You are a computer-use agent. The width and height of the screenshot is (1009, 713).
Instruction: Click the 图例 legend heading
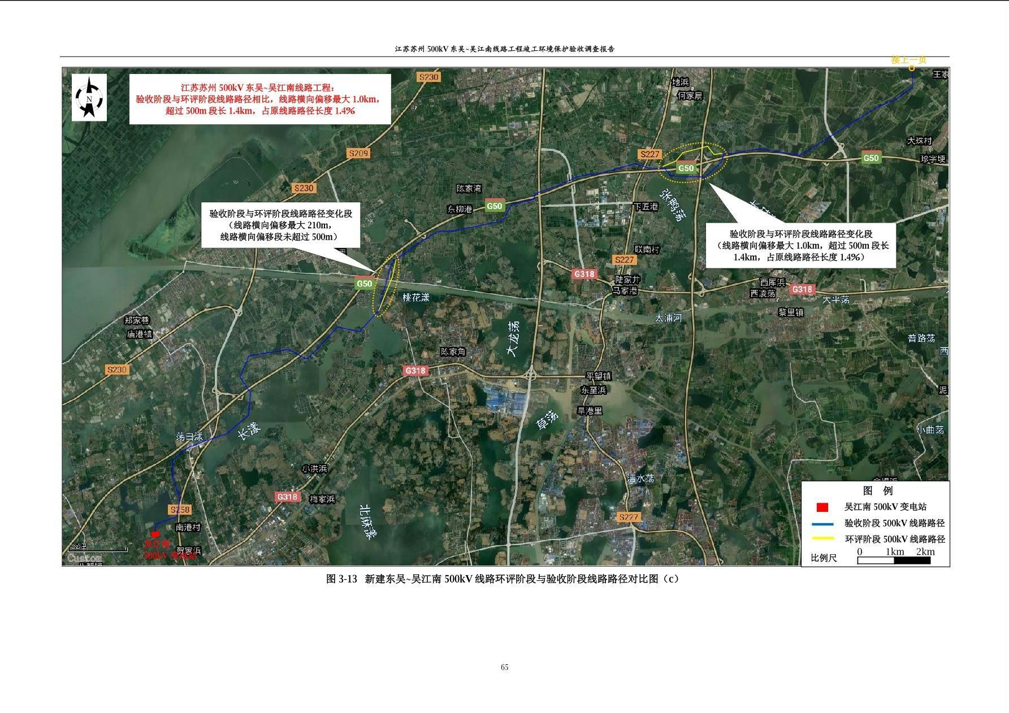(878, 490)
